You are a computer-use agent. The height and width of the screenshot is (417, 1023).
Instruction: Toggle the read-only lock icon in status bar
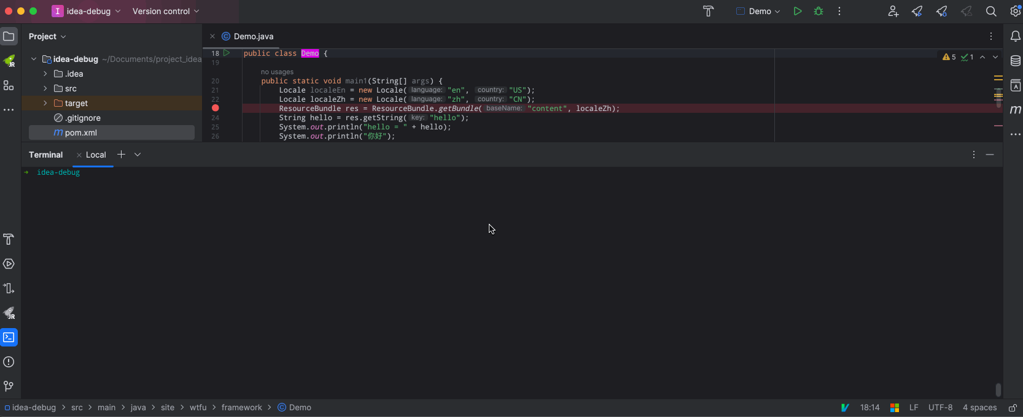pyautogui.click(x=1013, y=408)
